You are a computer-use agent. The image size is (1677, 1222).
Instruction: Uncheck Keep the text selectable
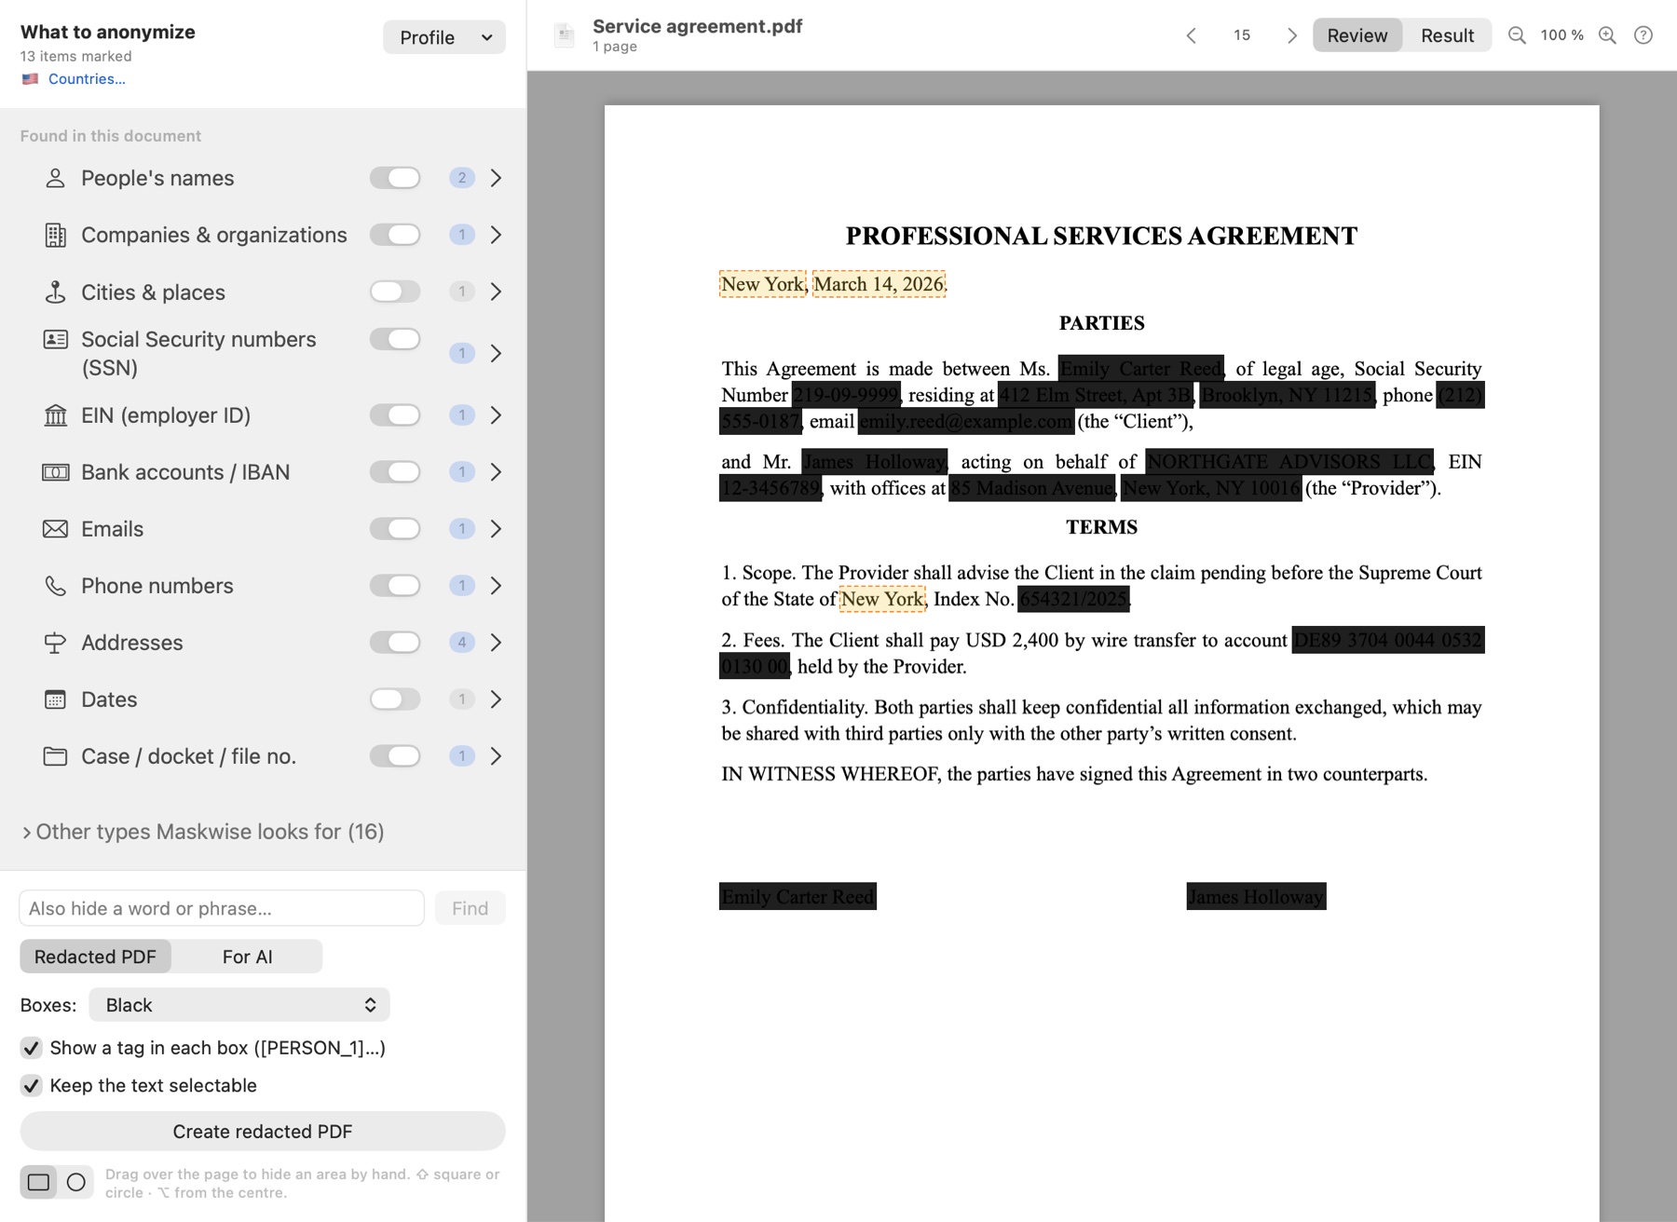31,1086
